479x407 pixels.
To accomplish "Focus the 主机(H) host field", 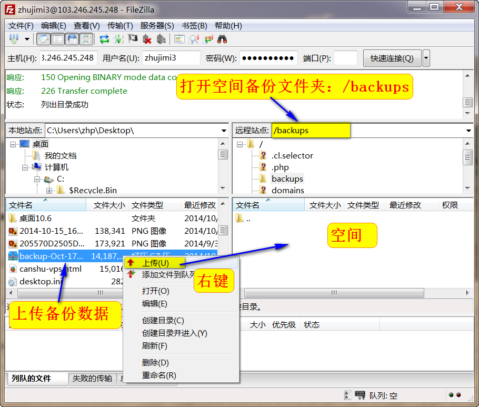I will [x=68, y=58].
